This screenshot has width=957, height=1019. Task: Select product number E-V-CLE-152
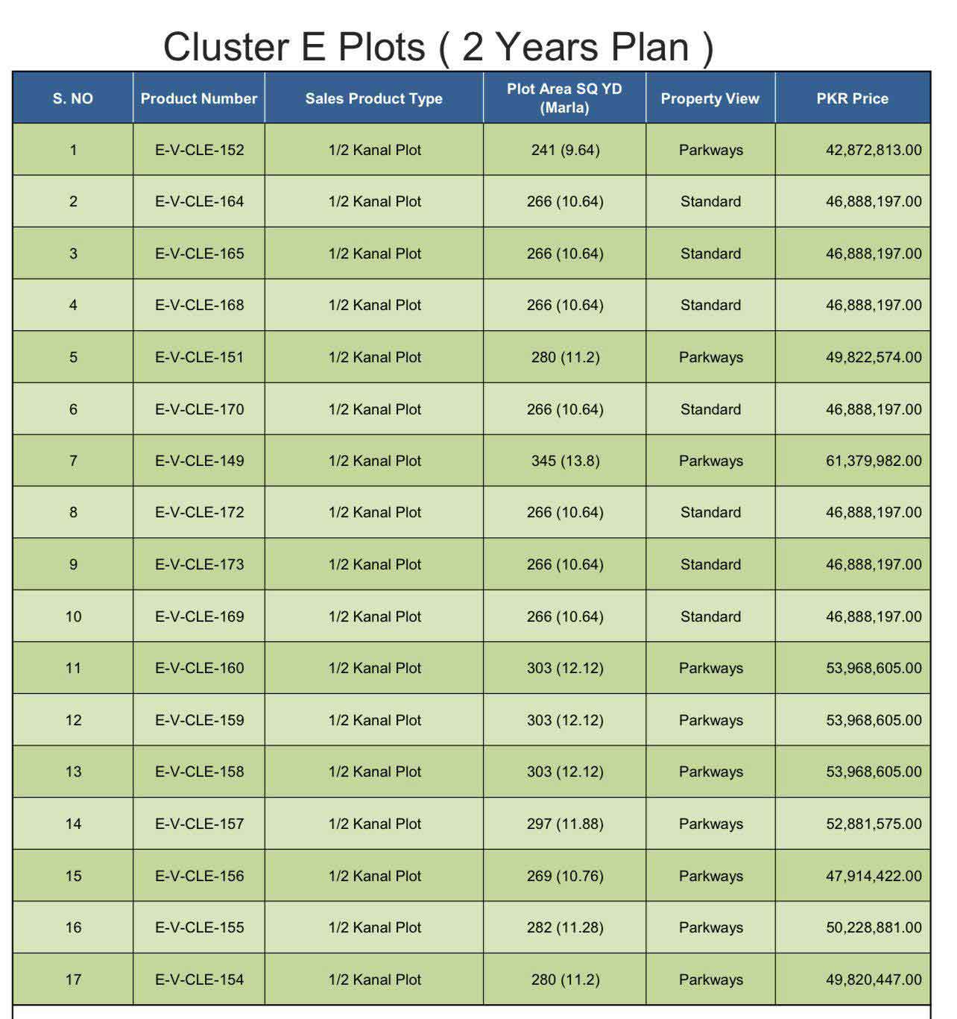pos(199,150)
